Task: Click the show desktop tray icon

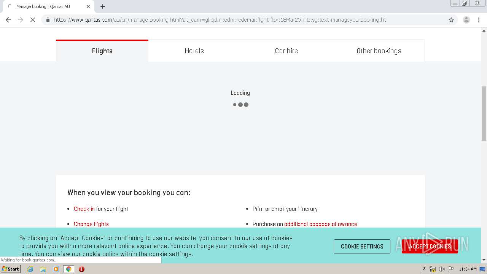Action: coord(482,269)
